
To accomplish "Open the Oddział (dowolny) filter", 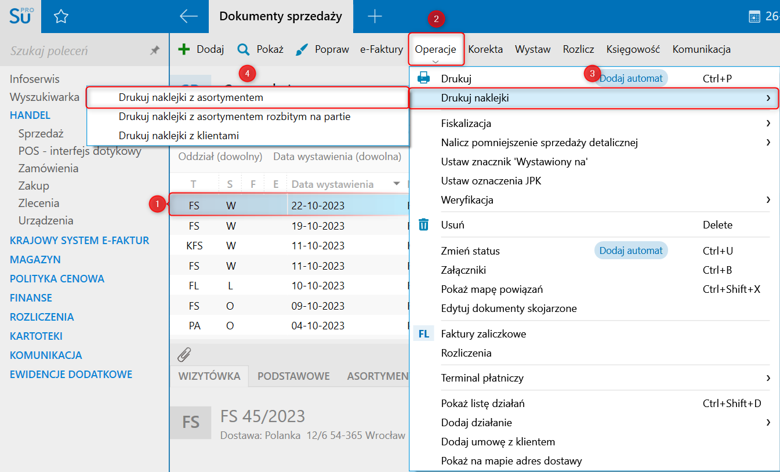I will click(x=220, y=156).
